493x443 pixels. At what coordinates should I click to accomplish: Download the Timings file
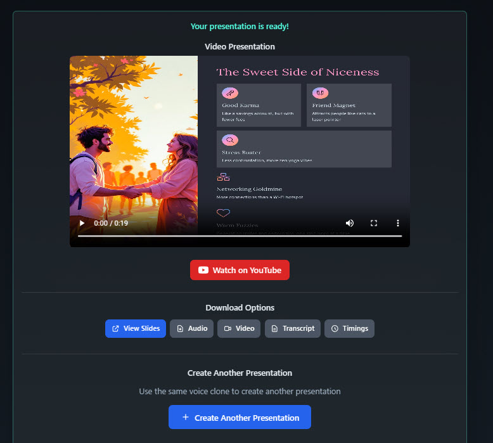[349, 328]
